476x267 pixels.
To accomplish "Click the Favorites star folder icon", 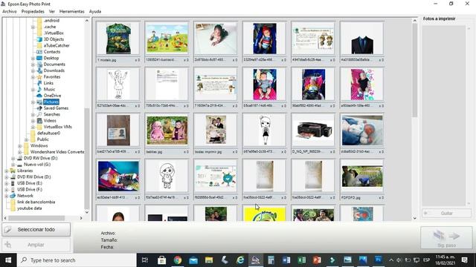I will click(39, 77).
